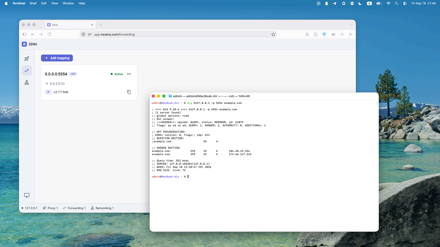Copy the mapping ID c21719d6
Screen dimensions: 440x247
[x=129, y=92]
